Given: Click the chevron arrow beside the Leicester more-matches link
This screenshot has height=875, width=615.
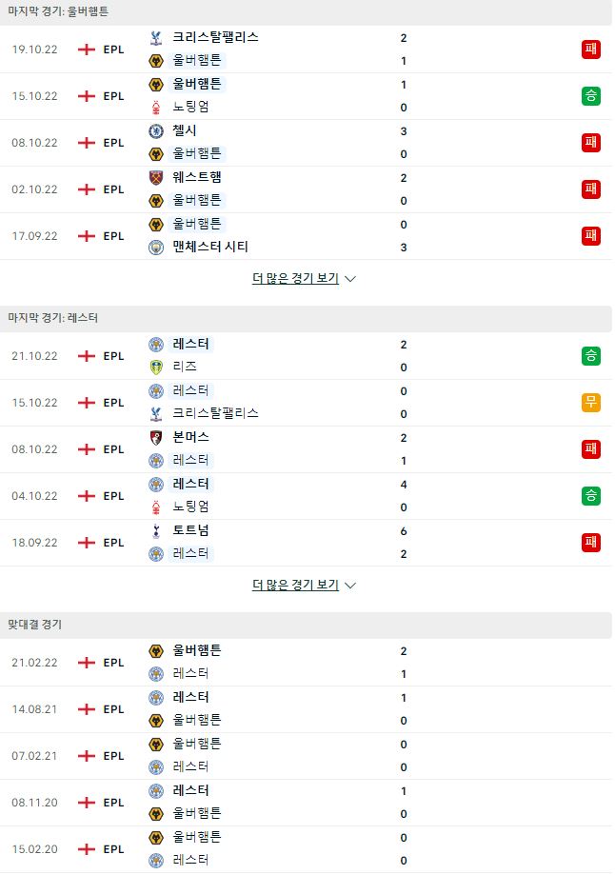Looking at the screenshot, I should coord(350,586).
